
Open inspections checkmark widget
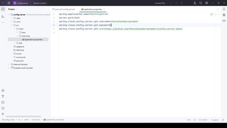(x=212, y=14)
